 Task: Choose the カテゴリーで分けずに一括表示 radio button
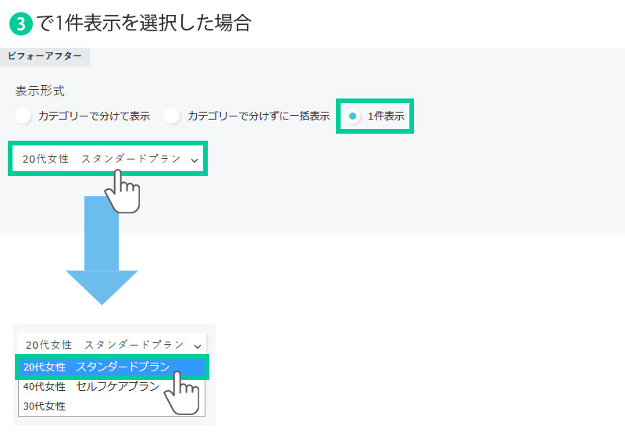pyautogui.click(x=173, y=116)
